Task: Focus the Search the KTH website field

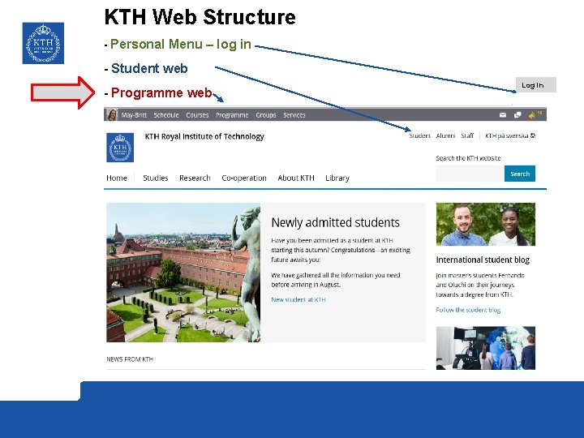Action: (470, 174)
